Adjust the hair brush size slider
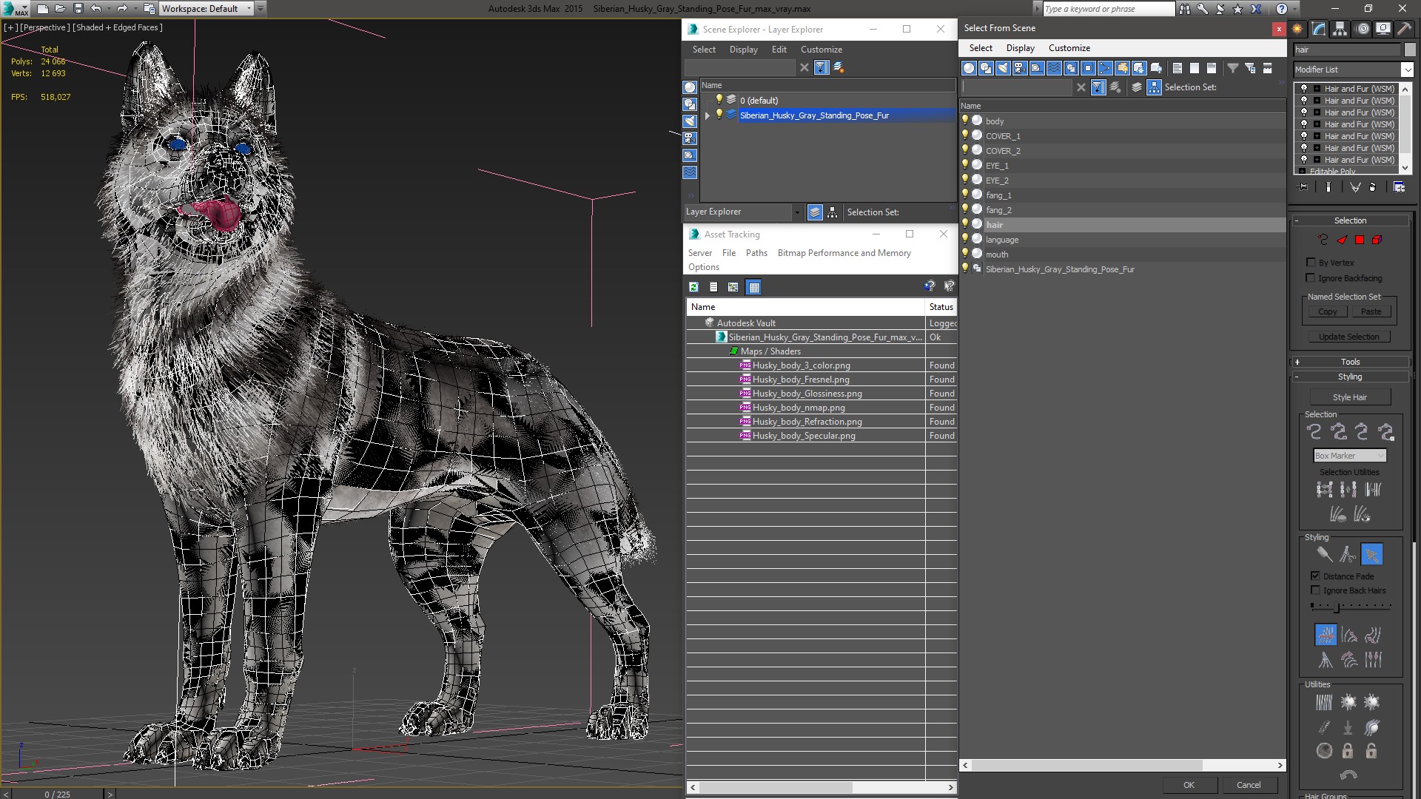This screenshot has width=1421, height=799. tap(1337, 607)
